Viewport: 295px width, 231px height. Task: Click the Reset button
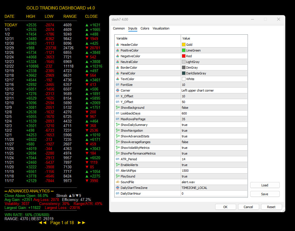tap(271, 207)
